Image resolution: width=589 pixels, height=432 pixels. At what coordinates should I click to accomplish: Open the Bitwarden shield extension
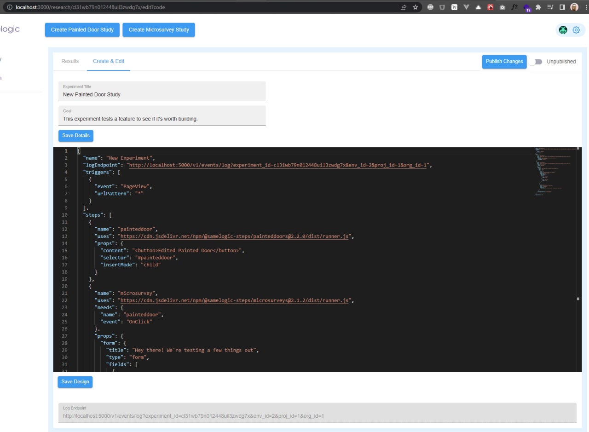tap(442, 7)
